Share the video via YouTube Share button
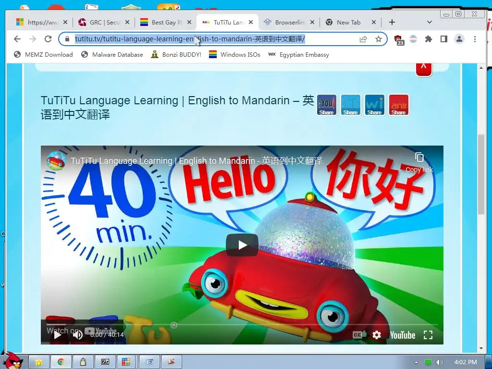The width and height of the screenshot is (492, 369). point(327,105)
